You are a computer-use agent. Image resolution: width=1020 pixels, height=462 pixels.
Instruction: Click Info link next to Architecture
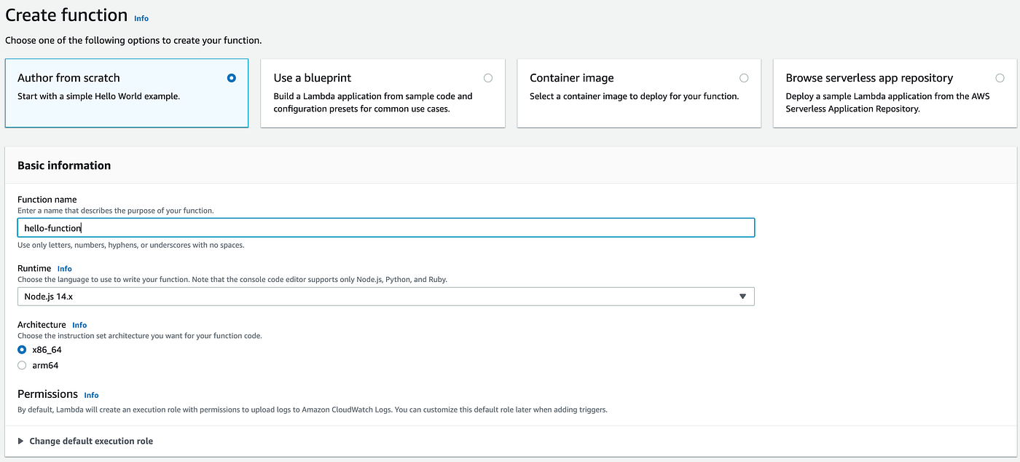coord(79,325)
